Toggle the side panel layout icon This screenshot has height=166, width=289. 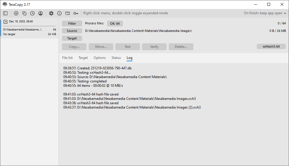coord(6,13)
